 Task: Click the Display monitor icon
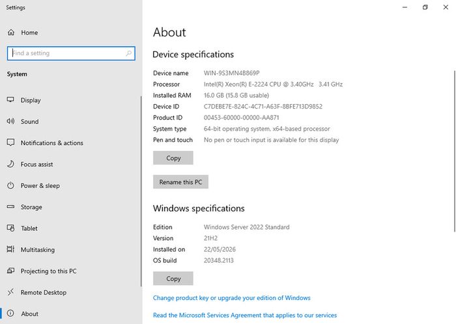[10, 100]
